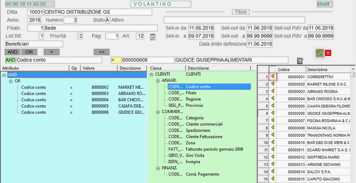The height and width of the screenshot is (183, 356).
Task: Click the AND operator button
Action: (x=13, y=52)
